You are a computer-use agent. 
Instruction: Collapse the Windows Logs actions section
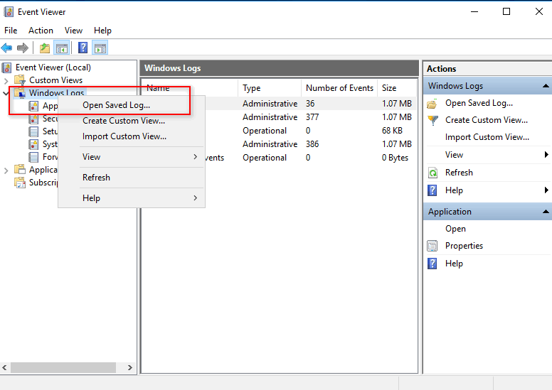[546, 86]
